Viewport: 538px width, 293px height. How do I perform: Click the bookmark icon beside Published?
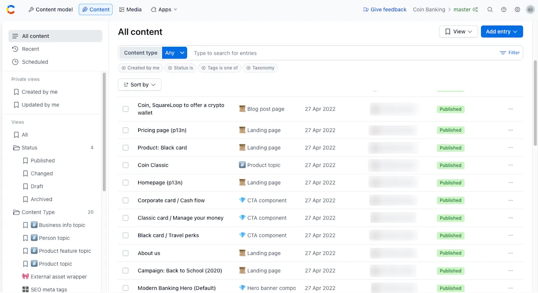(25, 161)
